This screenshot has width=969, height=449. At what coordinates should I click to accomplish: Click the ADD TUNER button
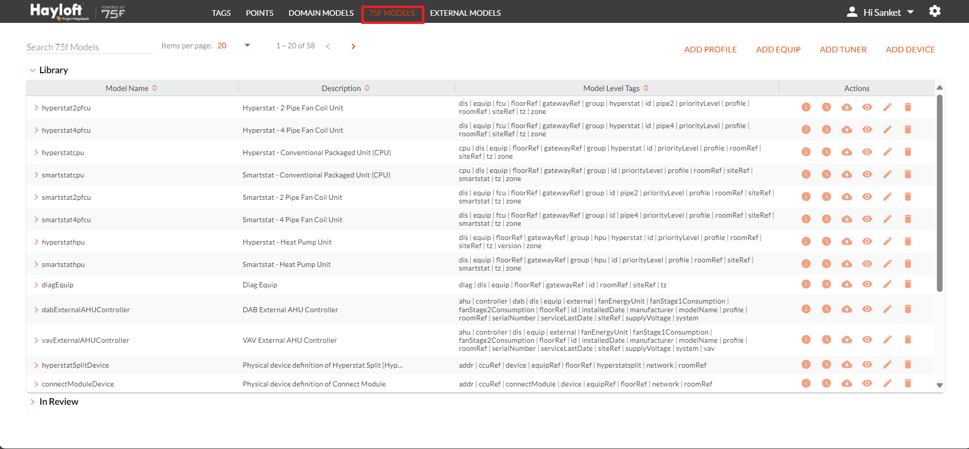843,49
